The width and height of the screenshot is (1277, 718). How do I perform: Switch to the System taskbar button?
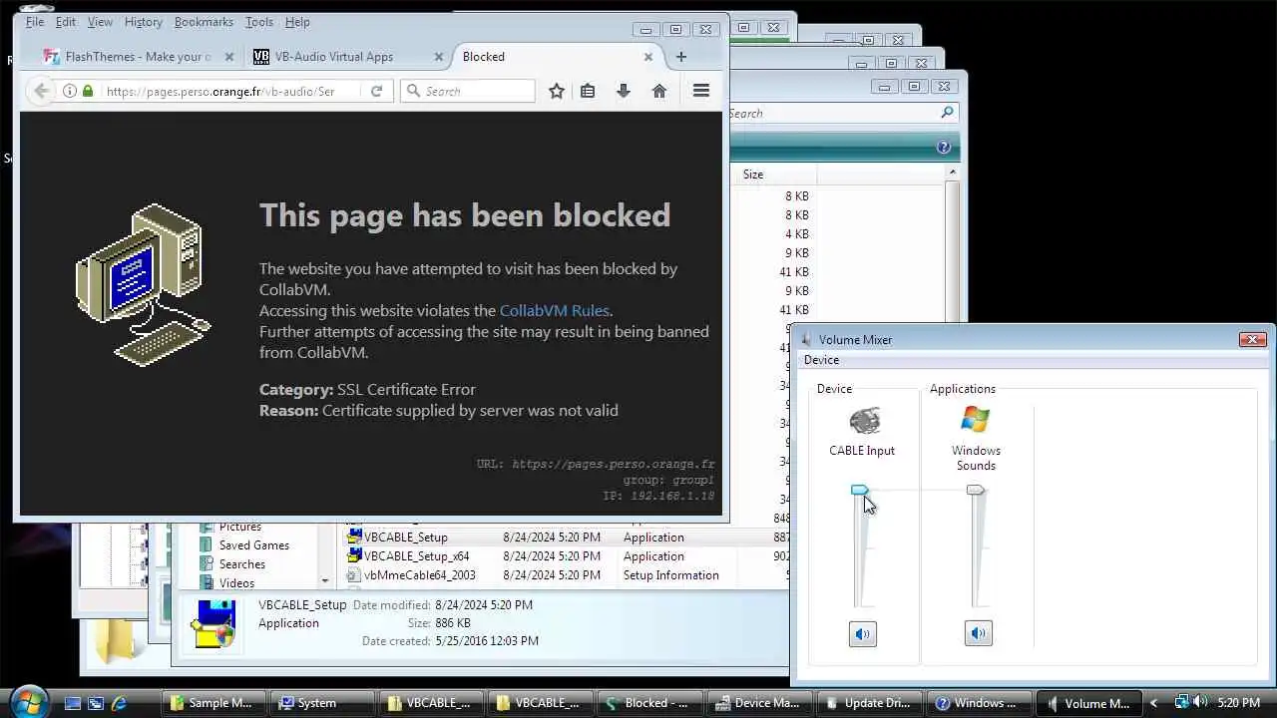(x=323, y=703)
